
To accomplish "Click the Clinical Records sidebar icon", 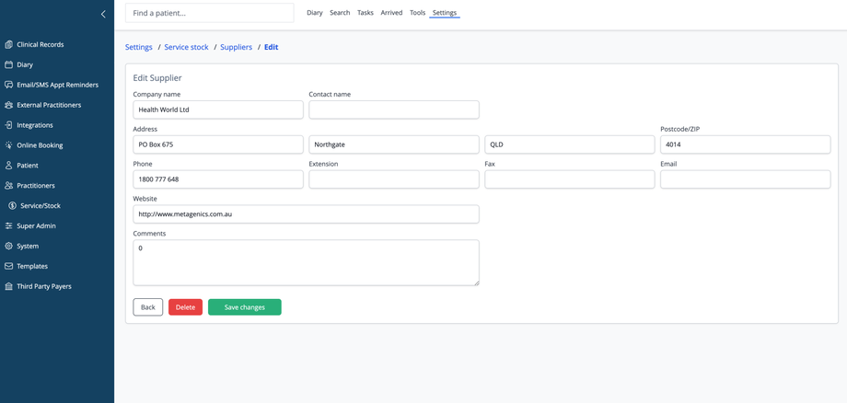I will pyautogui.click(x=9, y=44).
